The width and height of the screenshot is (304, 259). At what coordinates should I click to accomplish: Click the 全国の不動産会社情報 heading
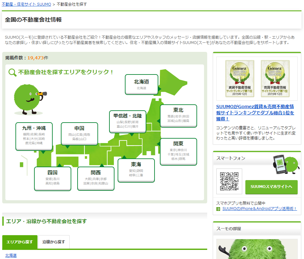tap(33, 20)
